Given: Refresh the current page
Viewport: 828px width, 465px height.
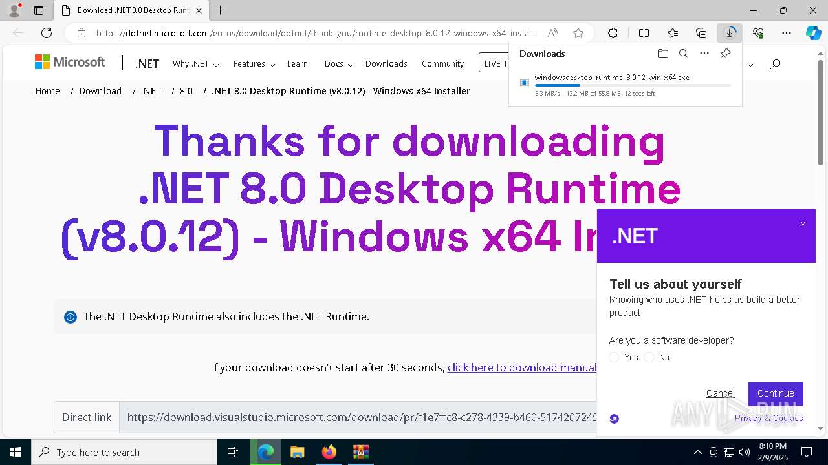Looking at the screenshot, I should pyautogui.click(x=47, y=33).
